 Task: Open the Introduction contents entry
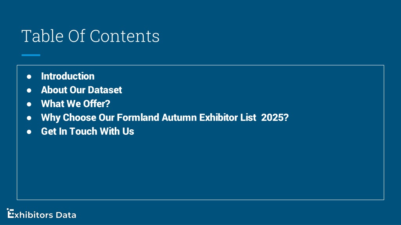(x=68, y=76)
